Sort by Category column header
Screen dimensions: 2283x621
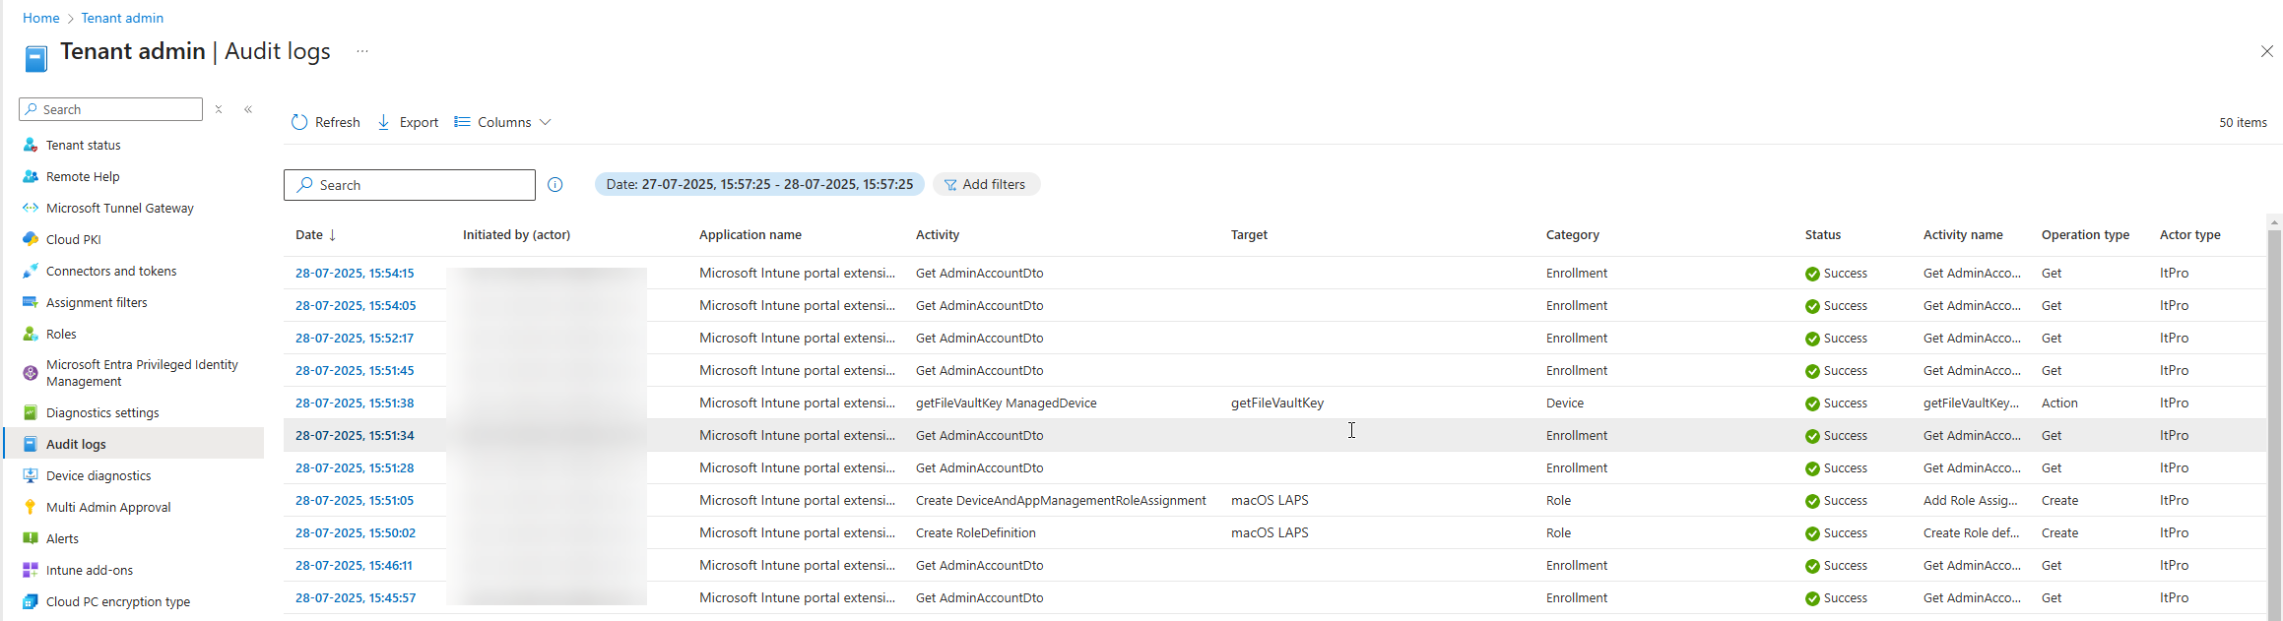click(x=1573, y=234)
